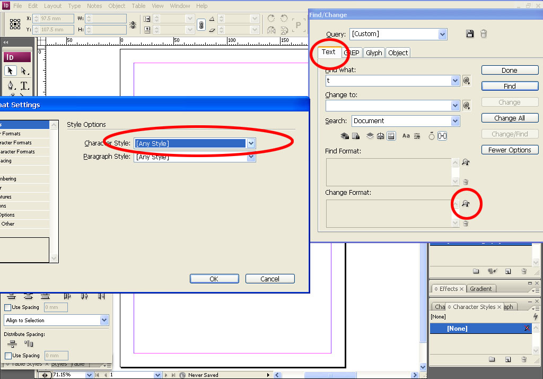Click OK in Format Settings dialog
Screen dimensions: 543x379
[214, 279]
